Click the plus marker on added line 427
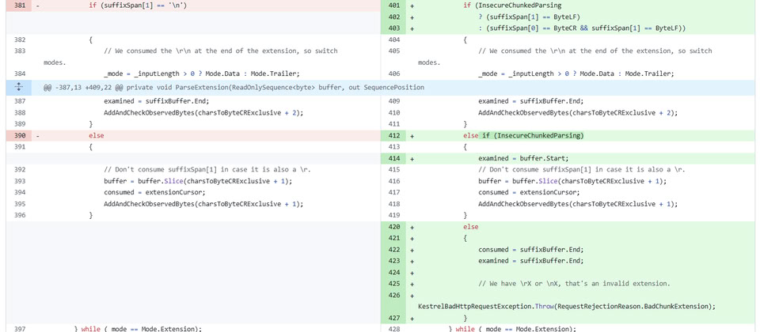Image resolution: width=760 pixels, height=332 pixels. pyautogui.click(x=412, y=318)
